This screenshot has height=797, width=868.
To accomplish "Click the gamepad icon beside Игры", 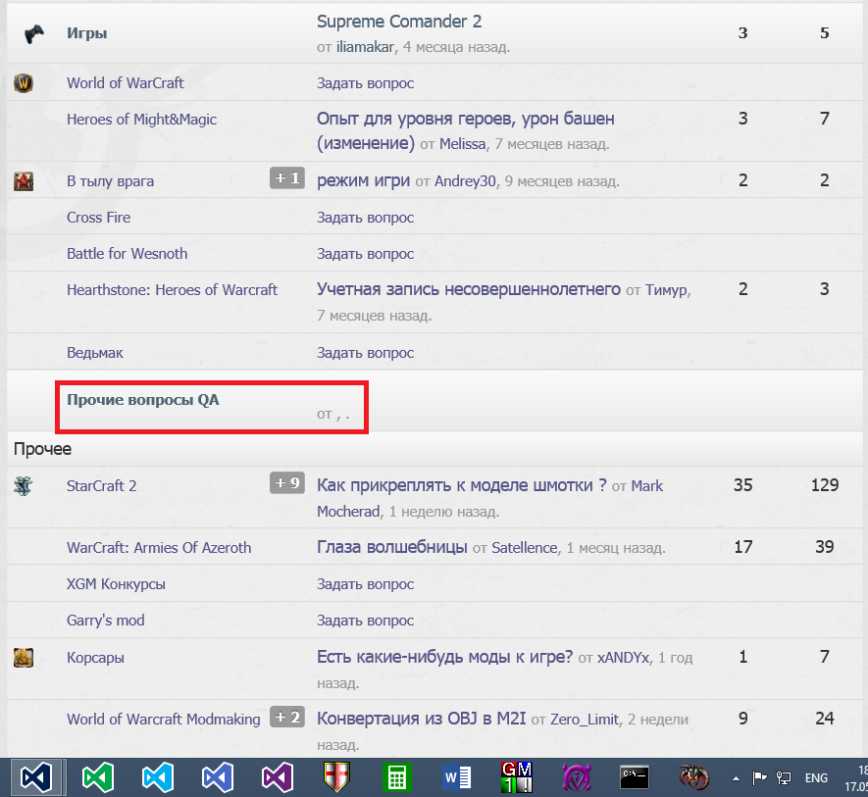I will (x=33, y=33).
